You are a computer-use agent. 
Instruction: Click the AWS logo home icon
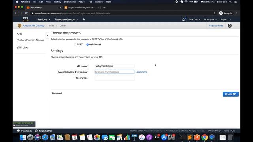25,19
